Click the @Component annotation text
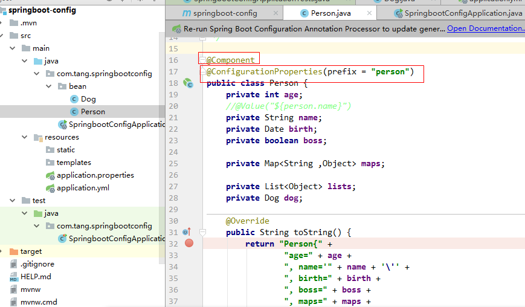Viewport: 525px width, 307px height. [x=230, y=60]
